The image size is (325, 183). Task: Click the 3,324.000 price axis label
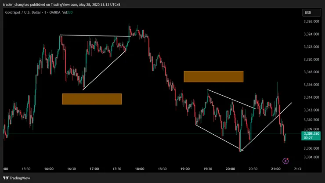pos(311,34)
